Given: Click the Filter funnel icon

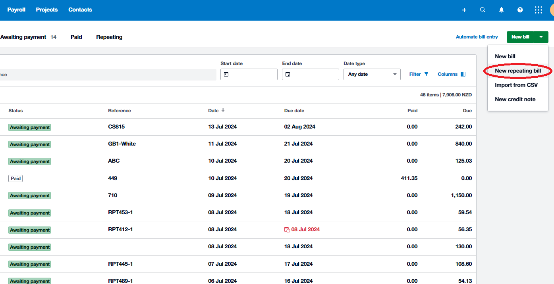Looking at the screenshot, I should [x=427, y=74].
